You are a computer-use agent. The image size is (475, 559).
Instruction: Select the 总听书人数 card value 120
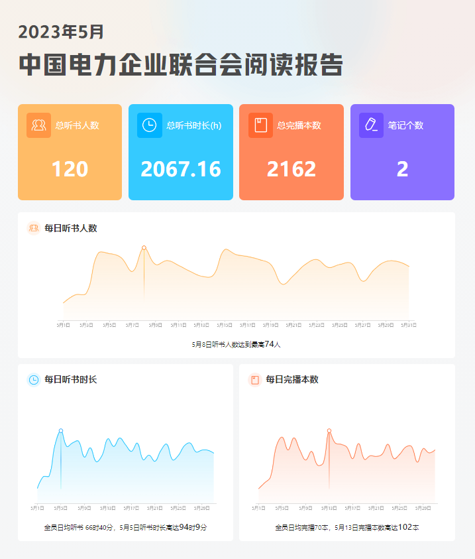coord(70,169)
